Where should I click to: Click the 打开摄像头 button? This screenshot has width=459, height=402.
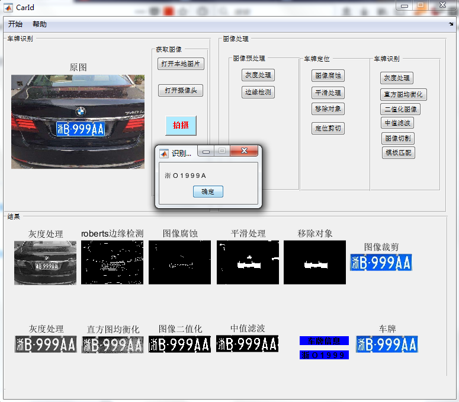[181, 90]
